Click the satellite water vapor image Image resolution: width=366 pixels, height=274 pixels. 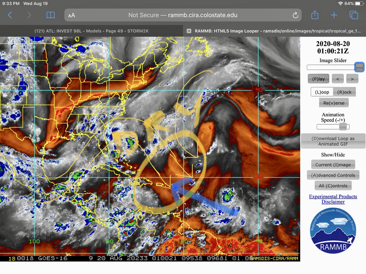150,149
